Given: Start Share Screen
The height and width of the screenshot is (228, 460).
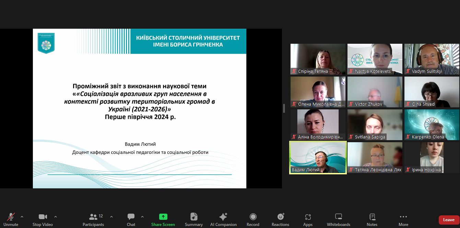Looking at the screenshot, I should click(163, 219).
